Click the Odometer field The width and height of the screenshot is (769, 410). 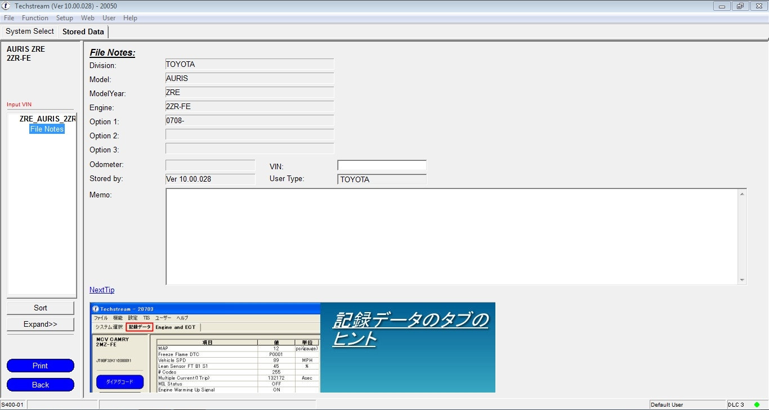[210, 165]
